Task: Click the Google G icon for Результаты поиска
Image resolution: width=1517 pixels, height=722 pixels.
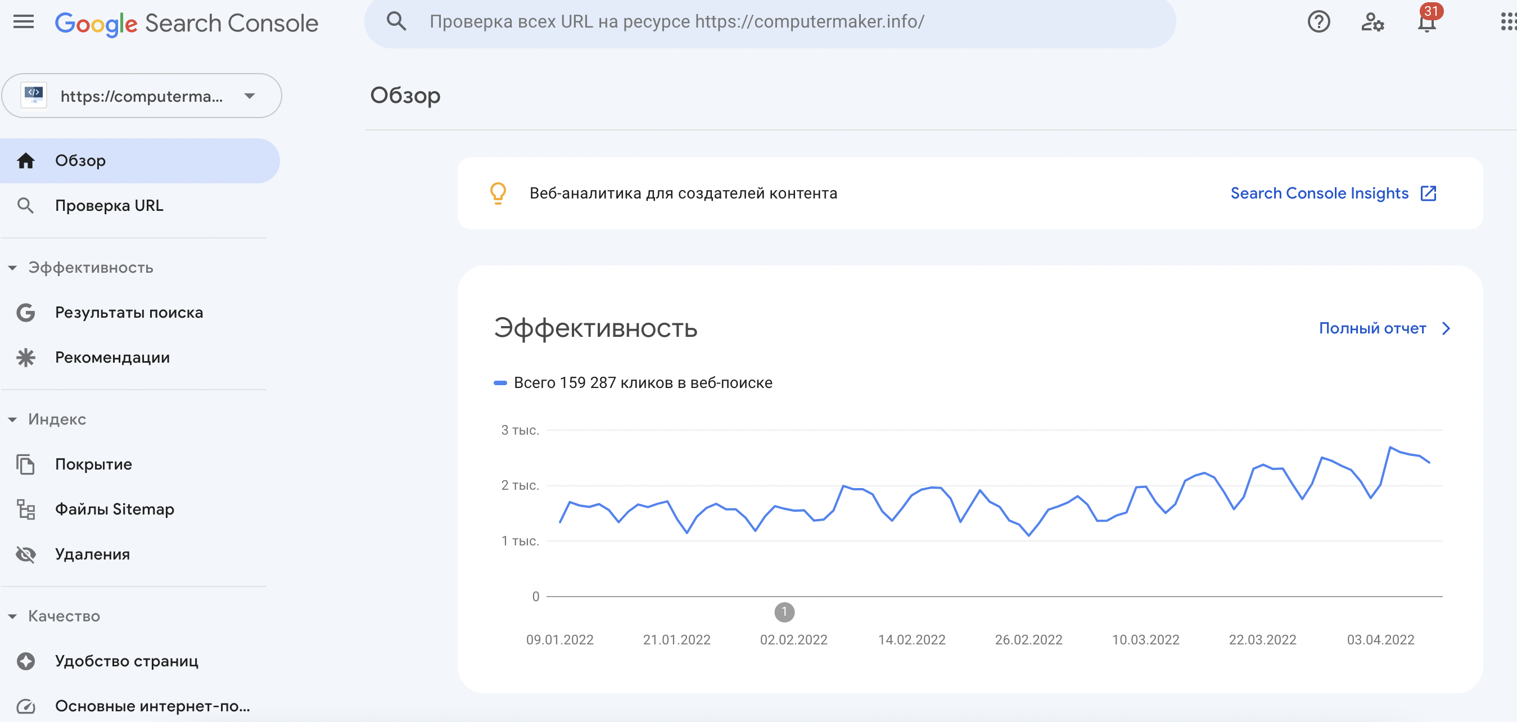Action: (25, 313)
